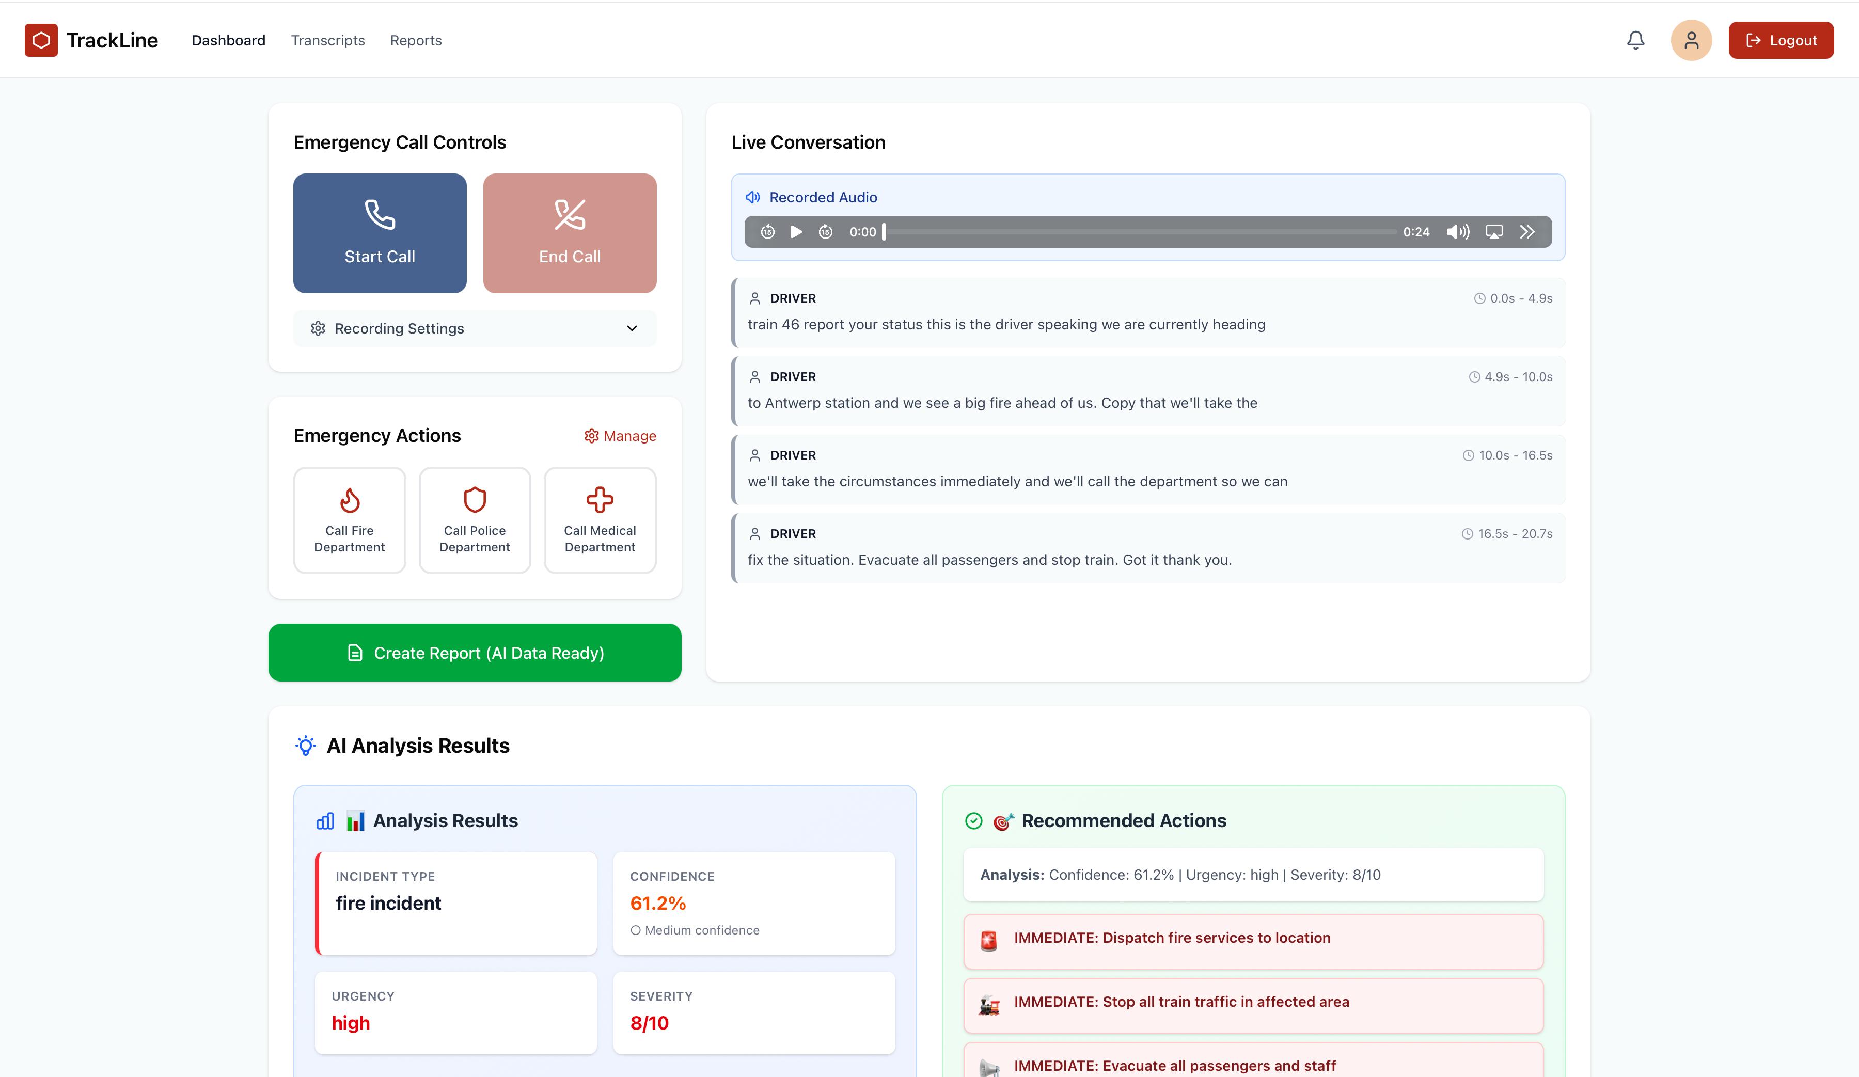Click Call Medical Department action
The width and height of the screenshot is (1859, 1077).
click(x=600, y=520)
